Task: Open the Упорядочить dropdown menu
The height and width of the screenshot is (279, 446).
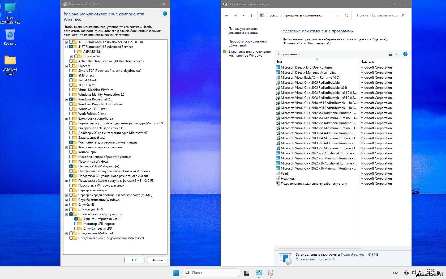Action: click(289, 54)
